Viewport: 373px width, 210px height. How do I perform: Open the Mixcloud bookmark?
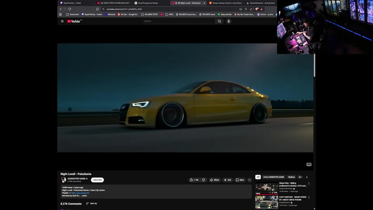point(110,14)
